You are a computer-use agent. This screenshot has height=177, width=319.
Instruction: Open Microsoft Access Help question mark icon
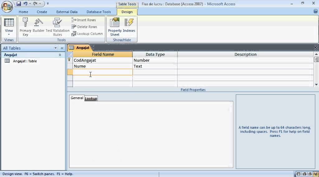coord(316,12)
